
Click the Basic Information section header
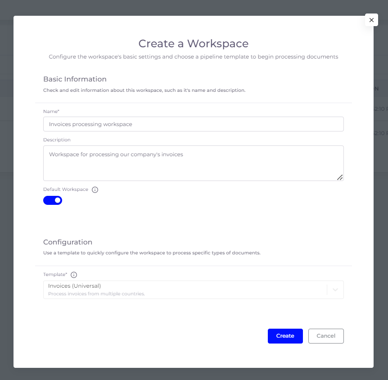point(75,79)
